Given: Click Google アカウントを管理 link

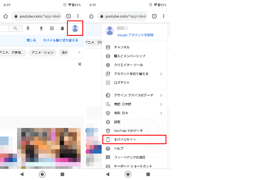Looking at the screenshot, I should [x=135, y=35].
